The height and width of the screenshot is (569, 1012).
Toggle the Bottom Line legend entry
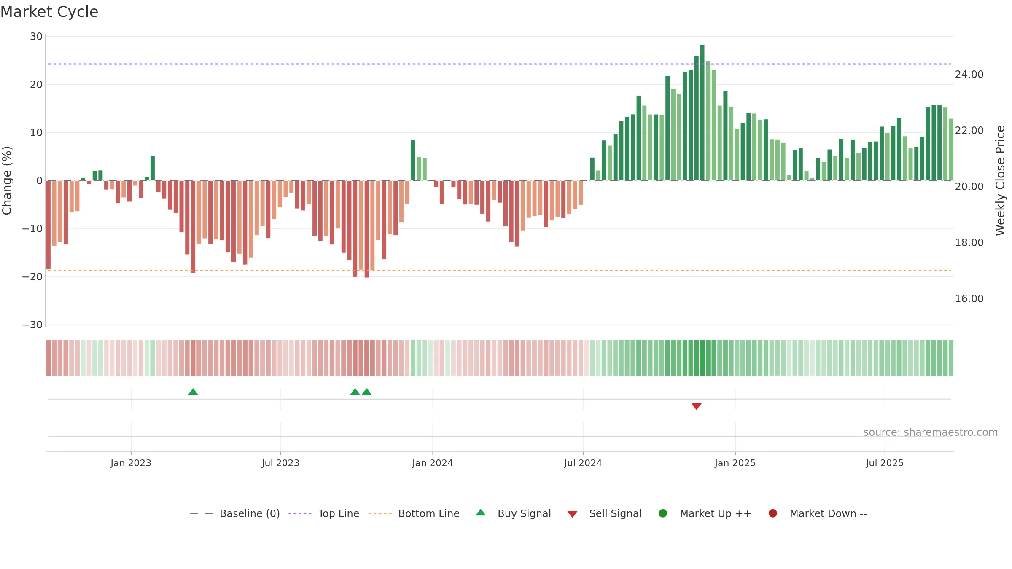[414, 513]
